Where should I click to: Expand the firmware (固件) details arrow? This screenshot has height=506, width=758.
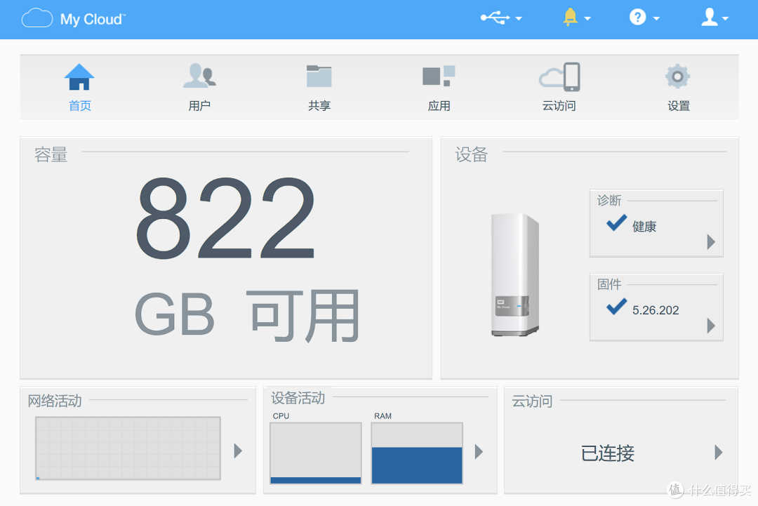coord(710,326)
